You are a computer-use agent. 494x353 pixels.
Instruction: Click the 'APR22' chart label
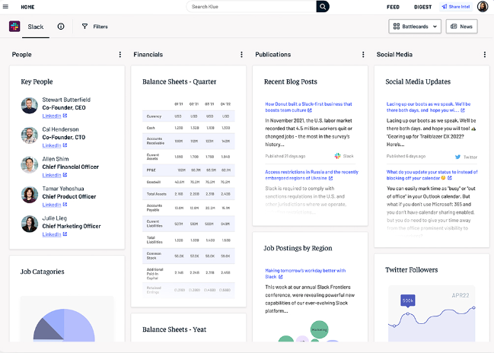click(461, 295)
